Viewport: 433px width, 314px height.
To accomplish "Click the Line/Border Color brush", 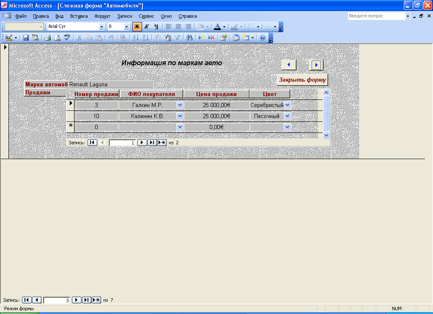I will click(234, 27).
